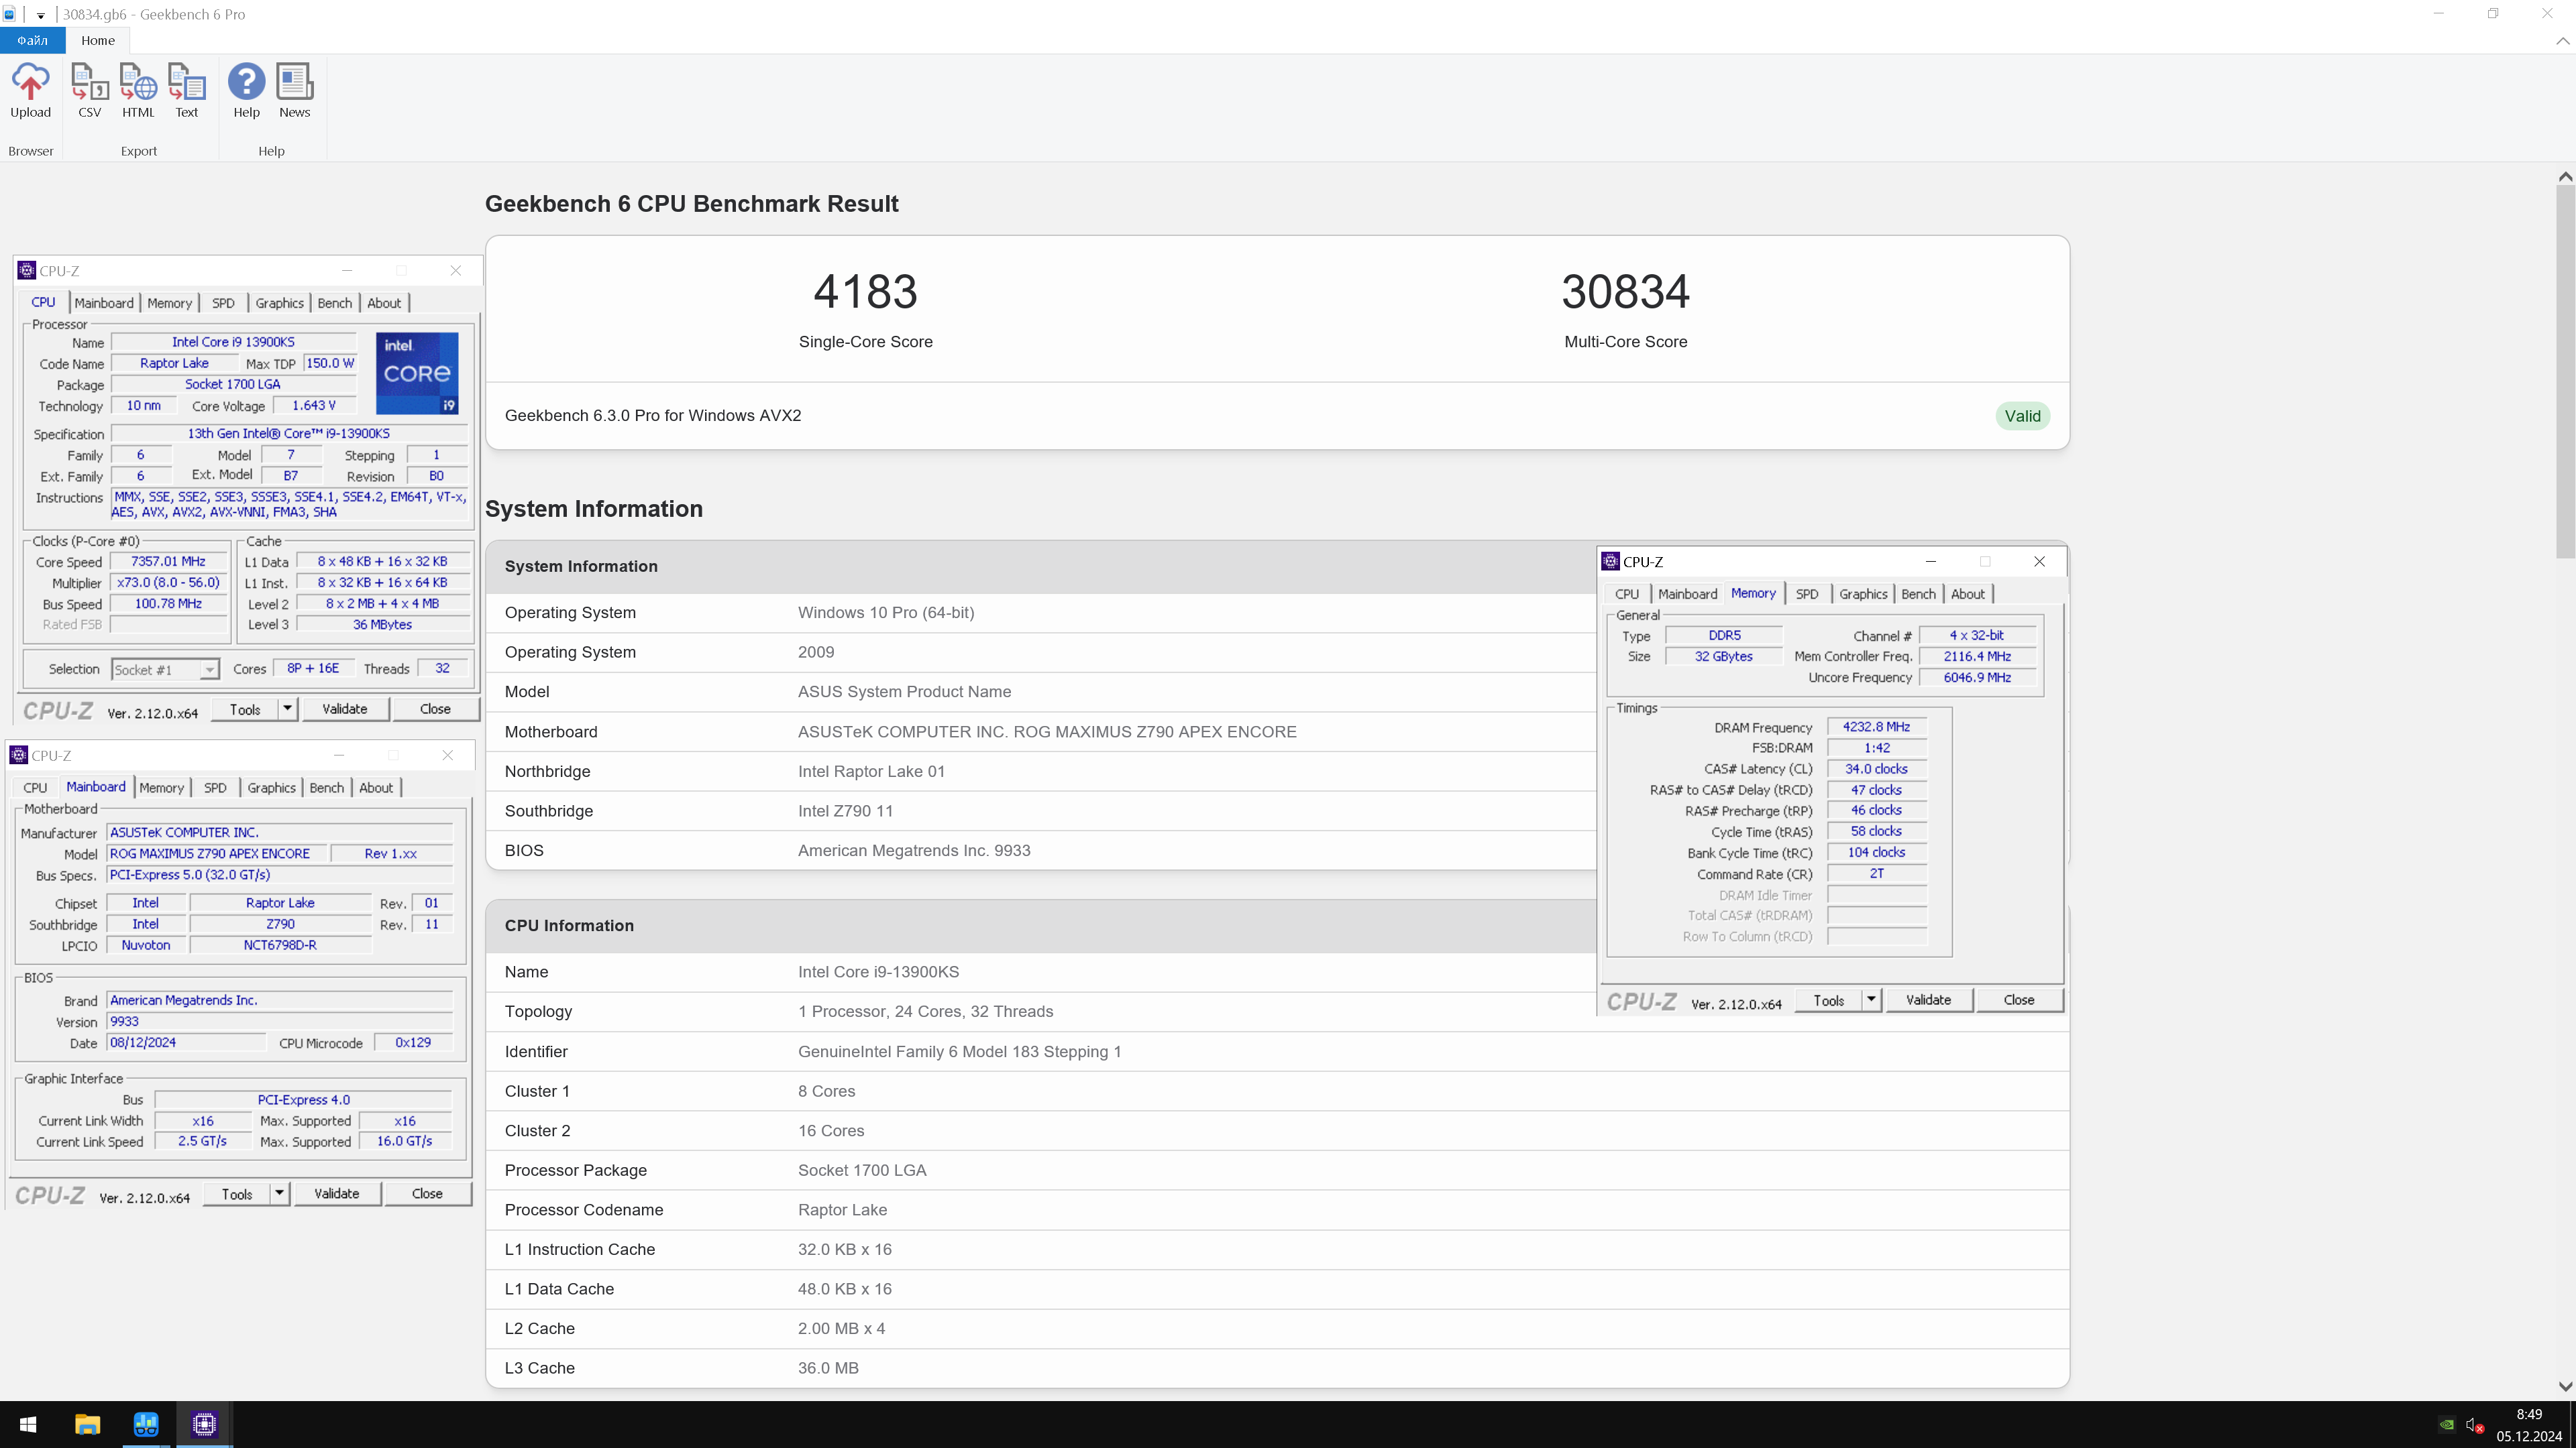2576x1448 pixels.
Task: Click Validate in CPU-Z Memory window
Action: click(x=1928, y=1000)
